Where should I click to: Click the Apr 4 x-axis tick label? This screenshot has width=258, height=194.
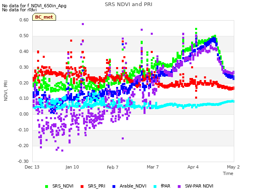click(x=193, y=167)
